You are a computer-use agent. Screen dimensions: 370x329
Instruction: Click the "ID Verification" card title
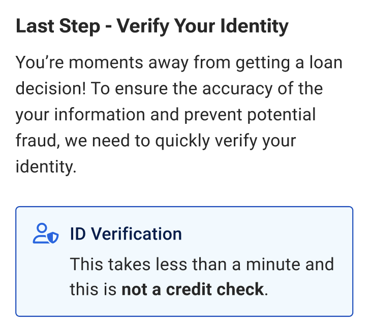(126, 234)
